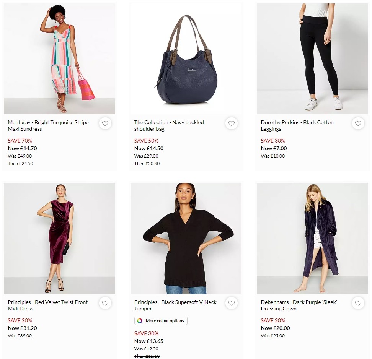Click the black leggings product photo

tap(312, 58)
